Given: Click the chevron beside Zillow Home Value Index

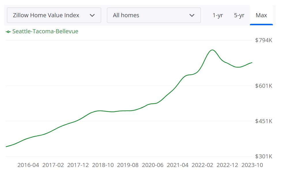Looking at the screenshot, I should pyautogui.click(x=93, y=15).
